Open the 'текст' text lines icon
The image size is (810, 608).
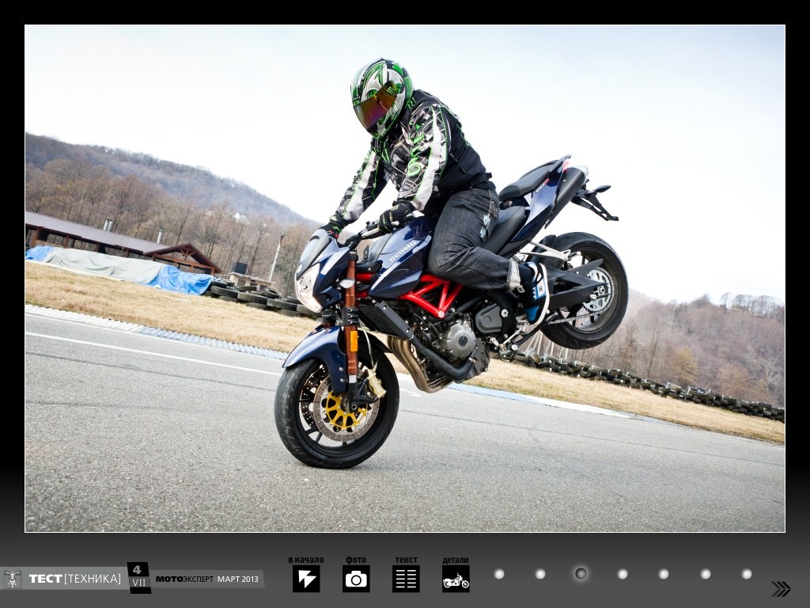pyautogui.click(x=406, y=579)
